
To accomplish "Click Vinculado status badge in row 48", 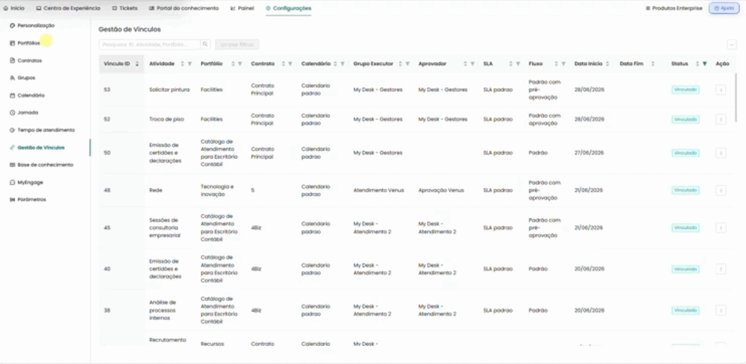I will point(685,190).
